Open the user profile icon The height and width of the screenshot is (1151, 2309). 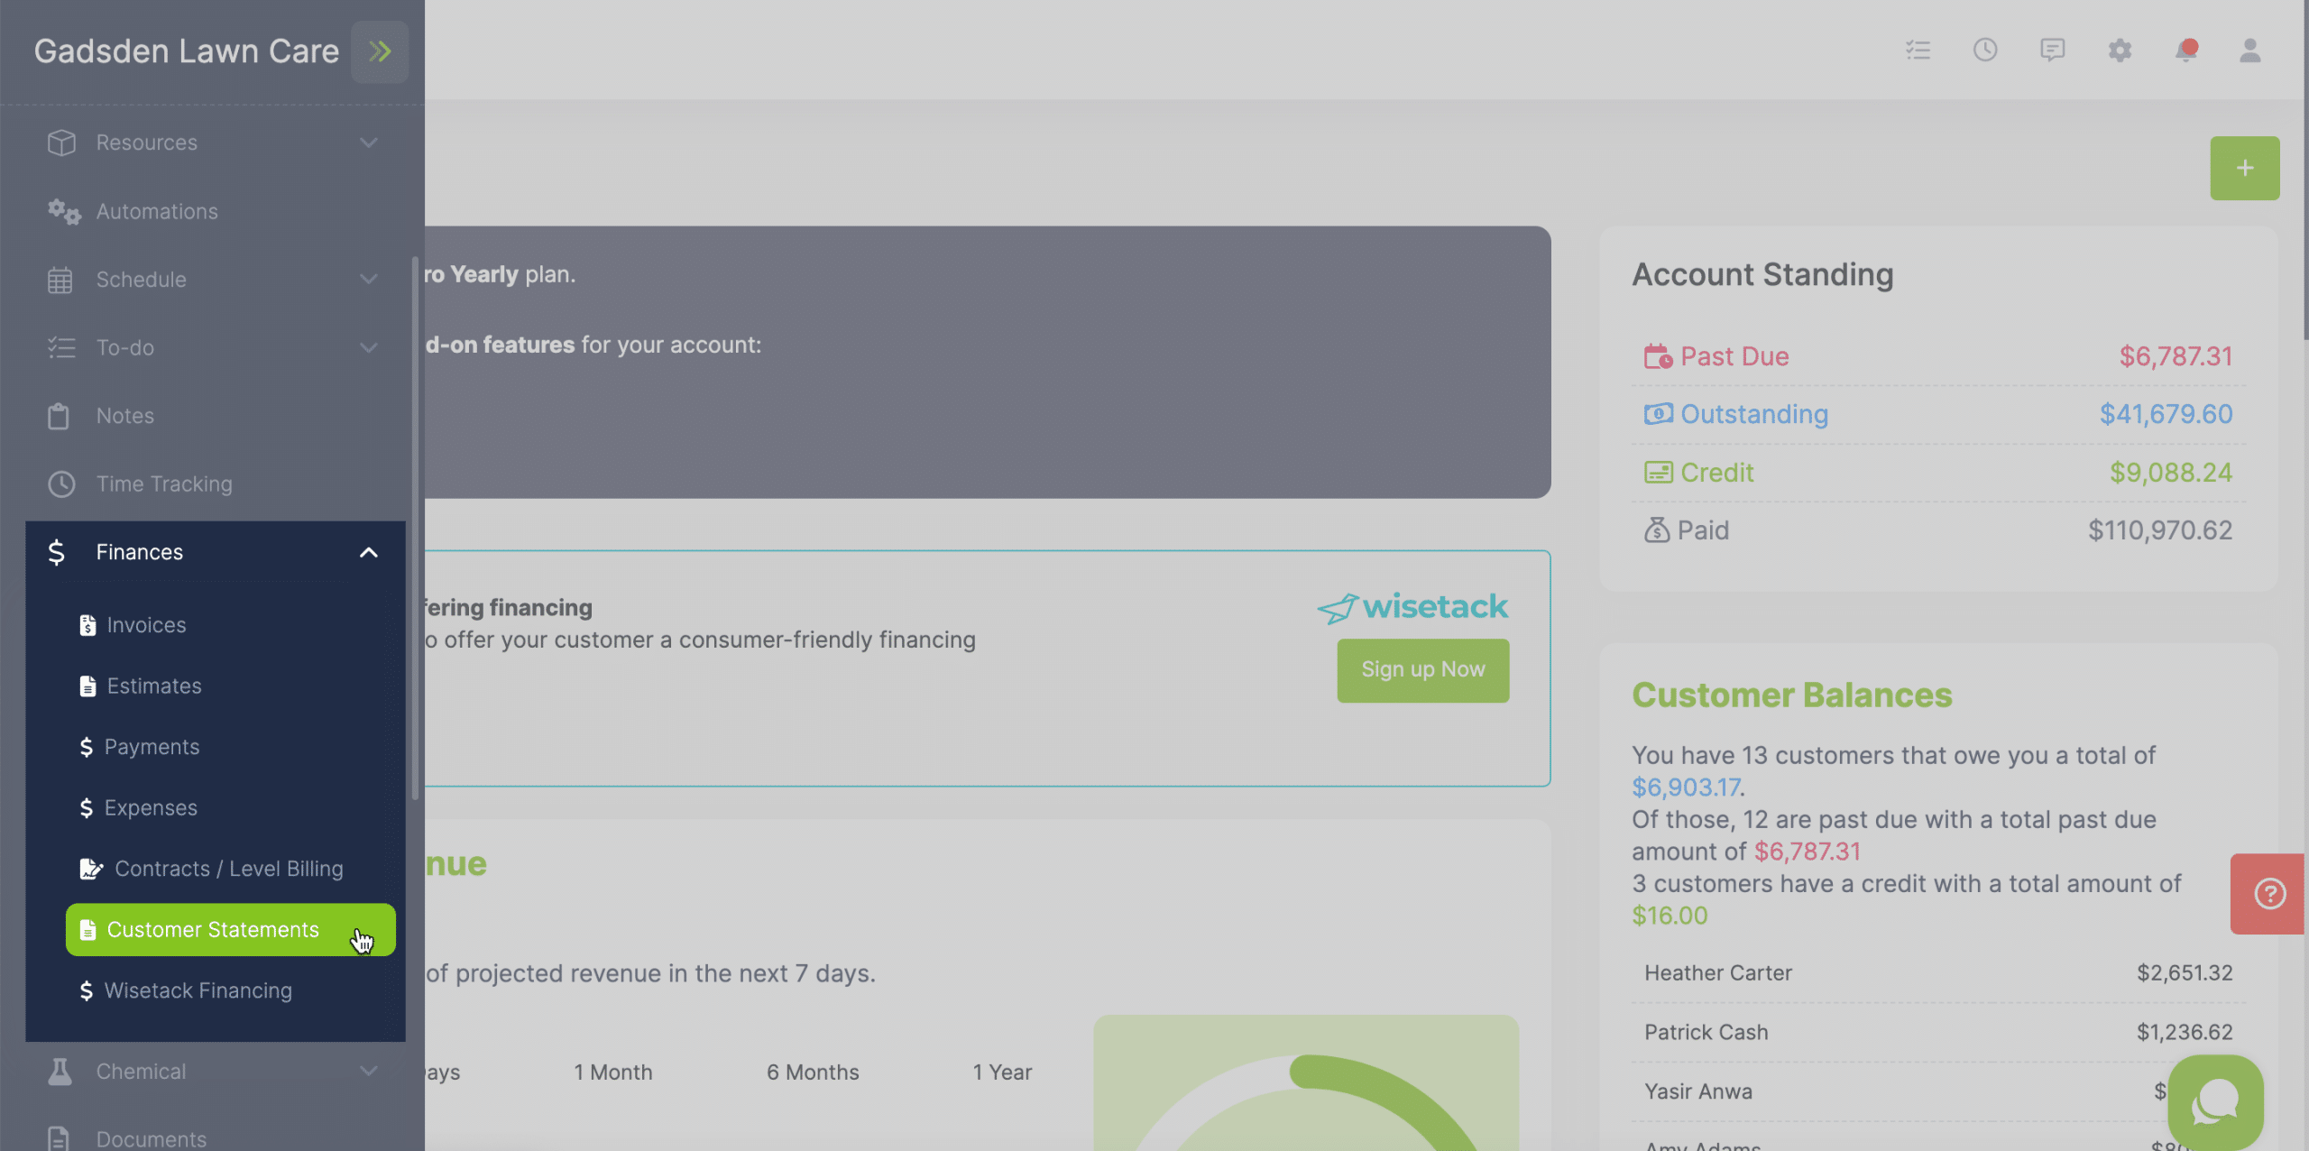[2250, 50]
